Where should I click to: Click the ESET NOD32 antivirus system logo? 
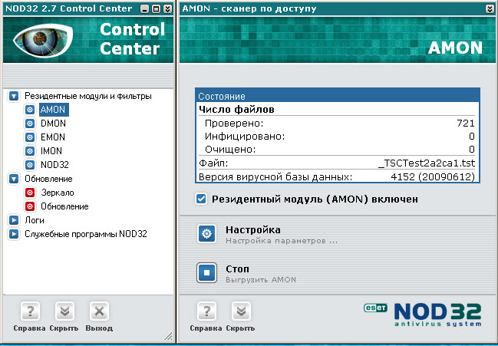(423, 315)
